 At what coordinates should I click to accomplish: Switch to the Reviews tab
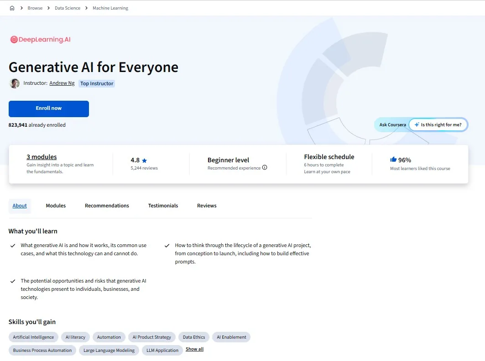click(x=207, y=206)
